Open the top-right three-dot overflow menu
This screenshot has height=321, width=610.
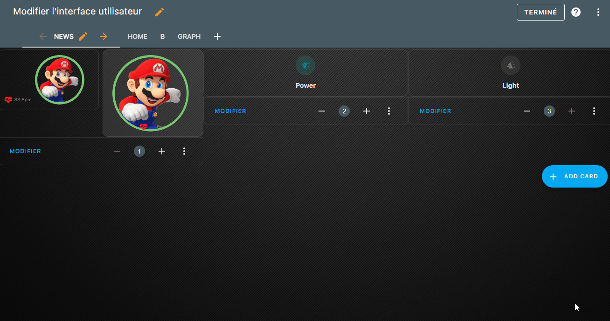[598, 12]
